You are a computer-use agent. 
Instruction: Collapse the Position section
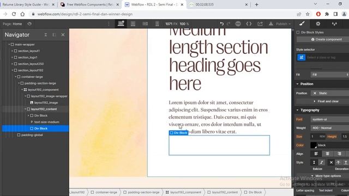[298, 84]
